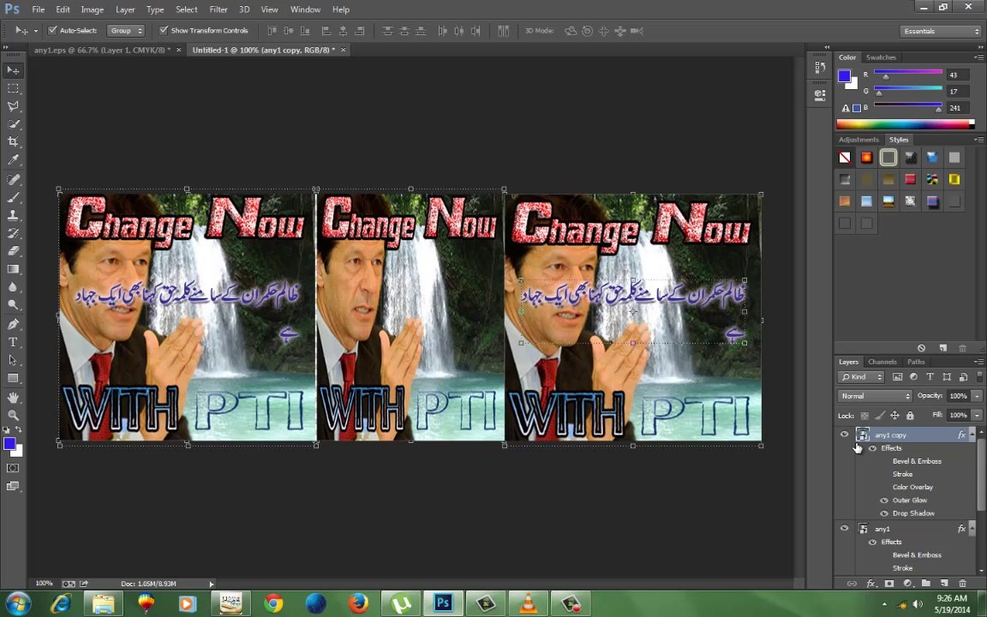Open the File menu
This screenshot has width=987, height=617.
coord(39,9)
